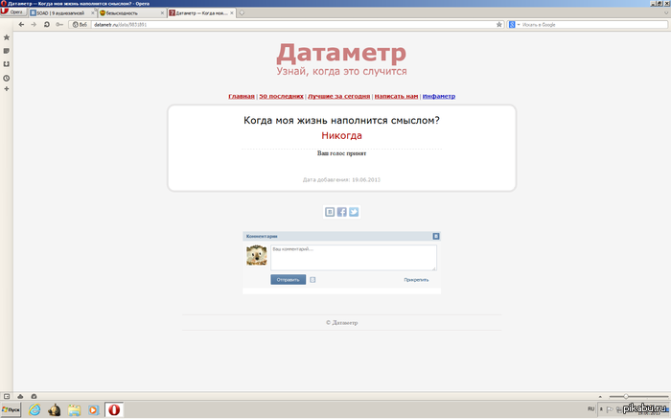Toggle the VK checkbox beside Отправить
The height and width of the screenshot is (419, 671).
[x=312, y=280]
